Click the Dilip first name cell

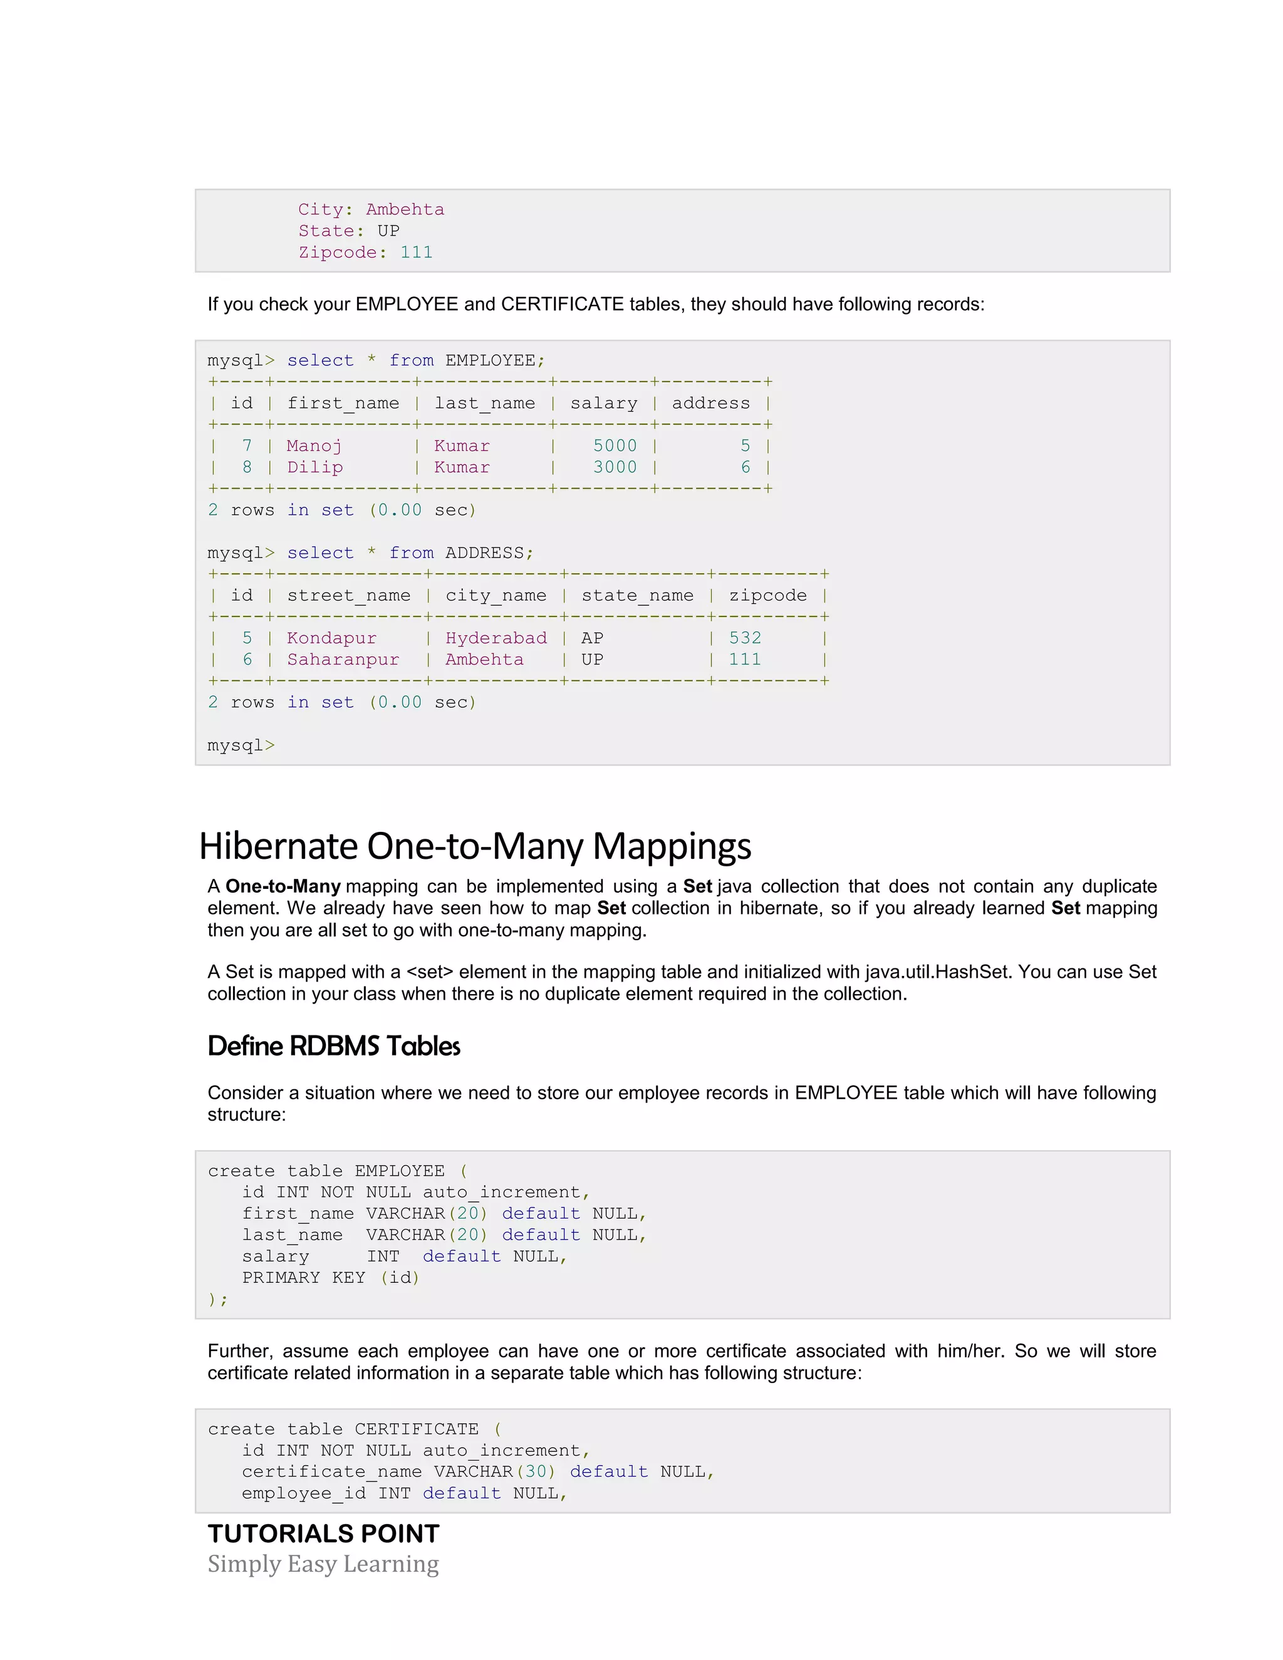pyautogui.click(x=314, y=467)
